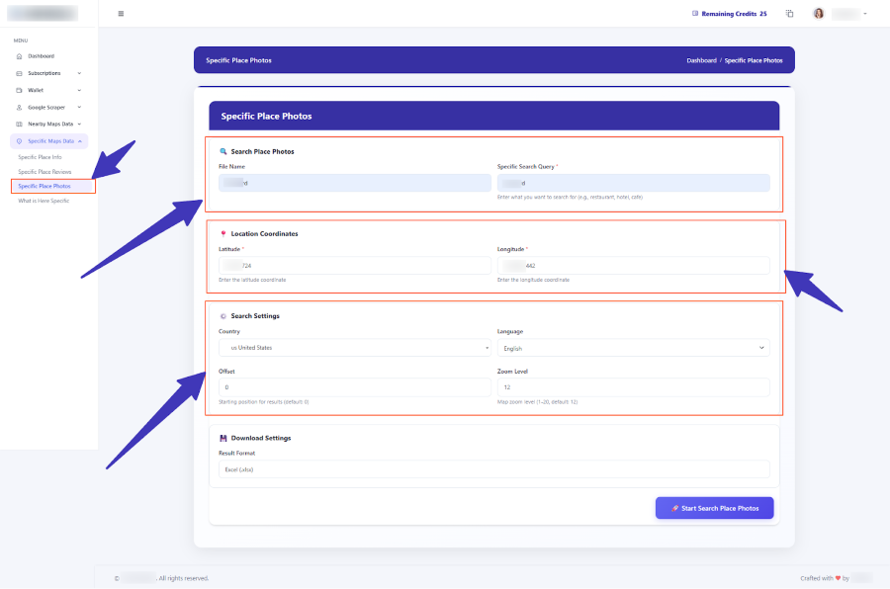Click the hamburger menu toggle icon
Image resolution: width=890 pixels, height=589 pixels.
pos(121,14)
